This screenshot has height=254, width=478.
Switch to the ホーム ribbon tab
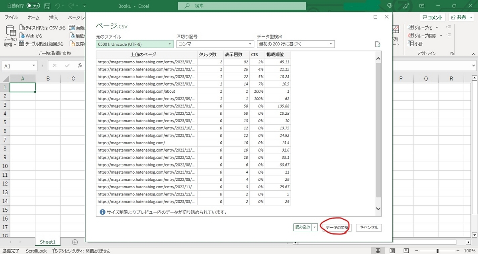(x=33, y=18)
